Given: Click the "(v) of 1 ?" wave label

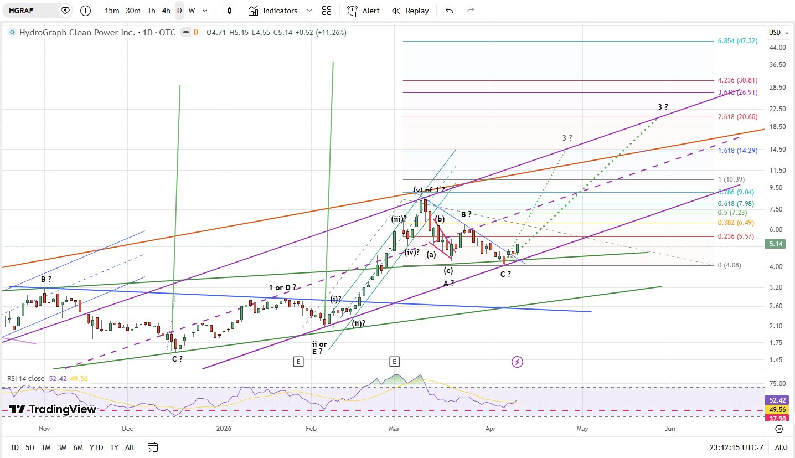Looking at the screenshot, I should tap(429, 190).
